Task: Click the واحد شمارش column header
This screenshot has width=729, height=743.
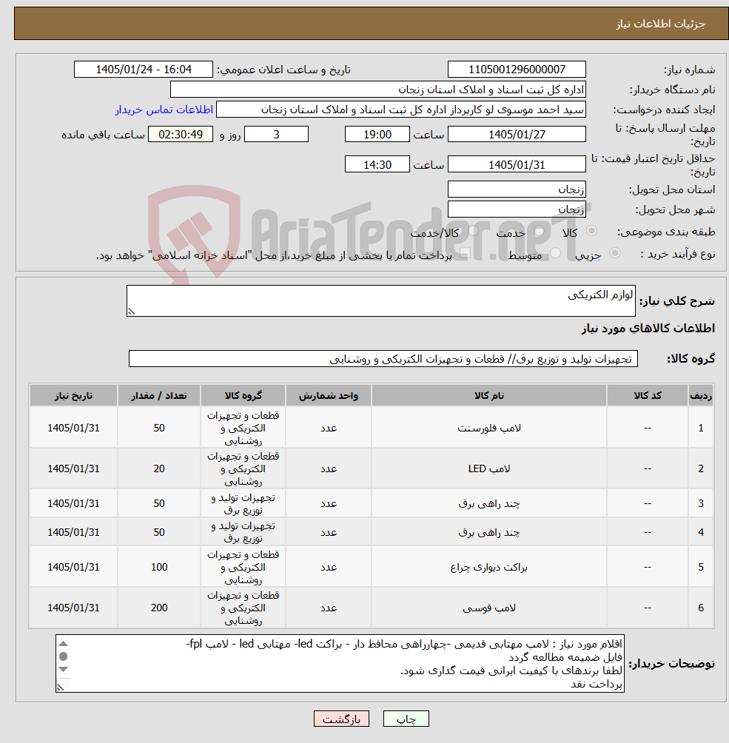Action: tap(329, 396)
